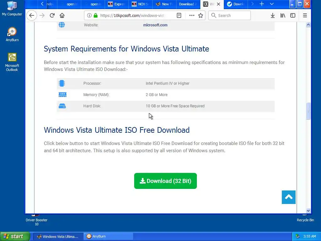Switch to the Download A tab
The height and width of the screenshot is (241, 321).
(188, 4)
